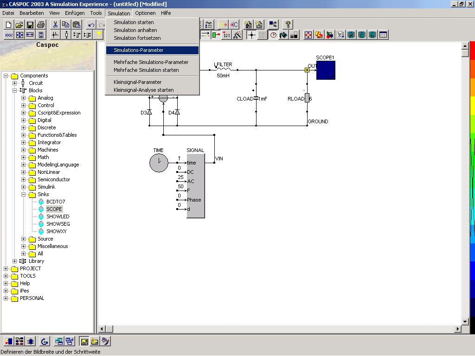Screen dimensions: 475x356
Task: Click the canvas vertical scrollbar down arrow
Action: point(465,322)
